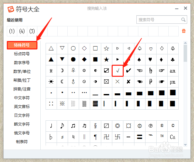Switch to the 俄文字母 category

click(22, 133)
